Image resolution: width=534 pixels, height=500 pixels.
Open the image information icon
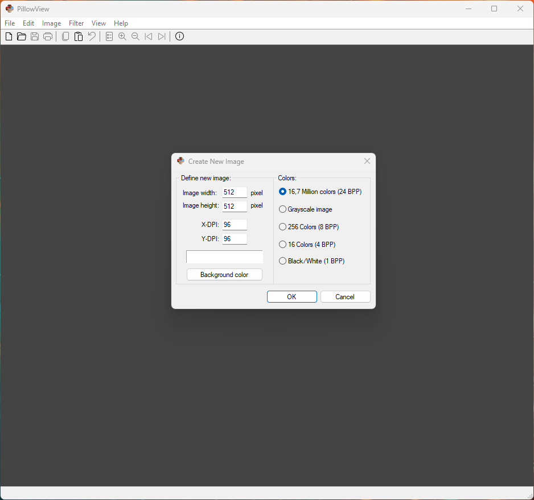pos(179,36)
